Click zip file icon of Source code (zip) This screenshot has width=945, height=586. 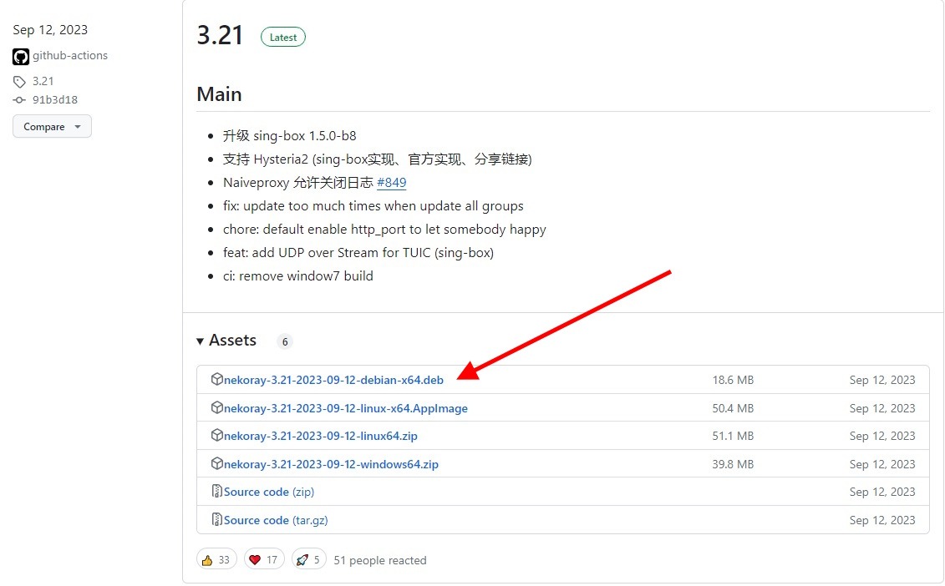(x=217, y=491)
